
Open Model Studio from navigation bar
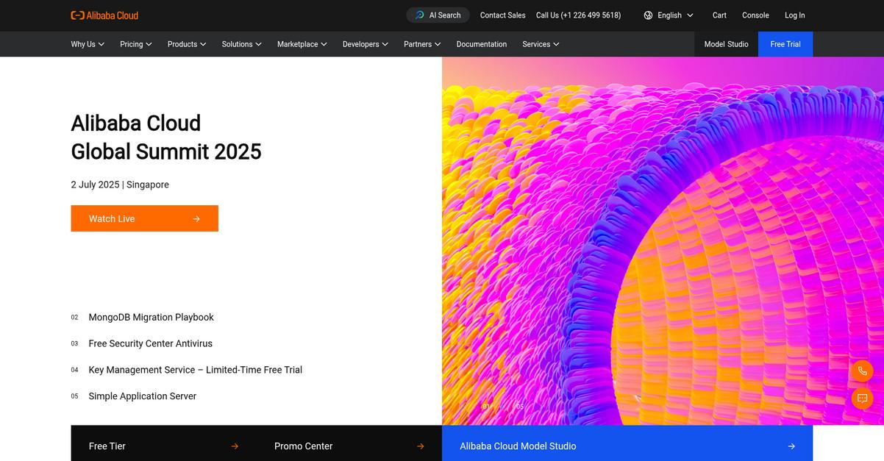pos(726,44)
